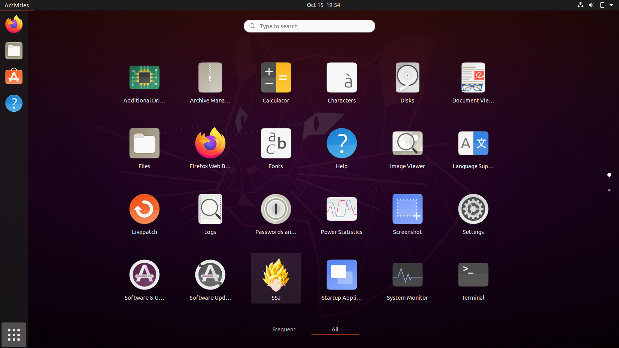Image resolution: width=619 pixels, height=348 pixels.
Task: Click the Activities button
Action: click(x=17, y=5)
